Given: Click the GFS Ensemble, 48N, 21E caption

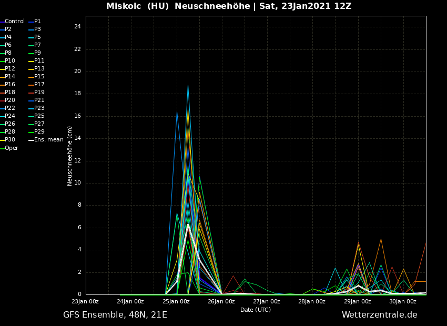Looking at the screenshot, I should pos(115,315).
